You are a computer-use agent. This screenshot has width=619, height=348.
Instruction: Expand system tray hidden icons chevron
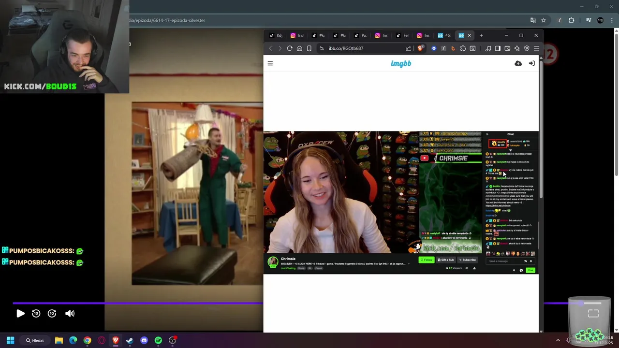[558, 340]
